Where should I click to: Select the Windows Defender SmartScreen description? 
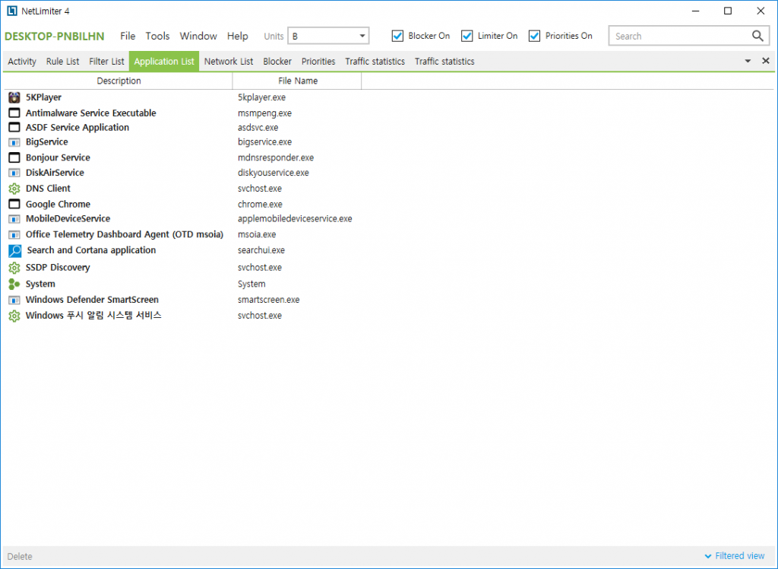(x=92, y=300)
